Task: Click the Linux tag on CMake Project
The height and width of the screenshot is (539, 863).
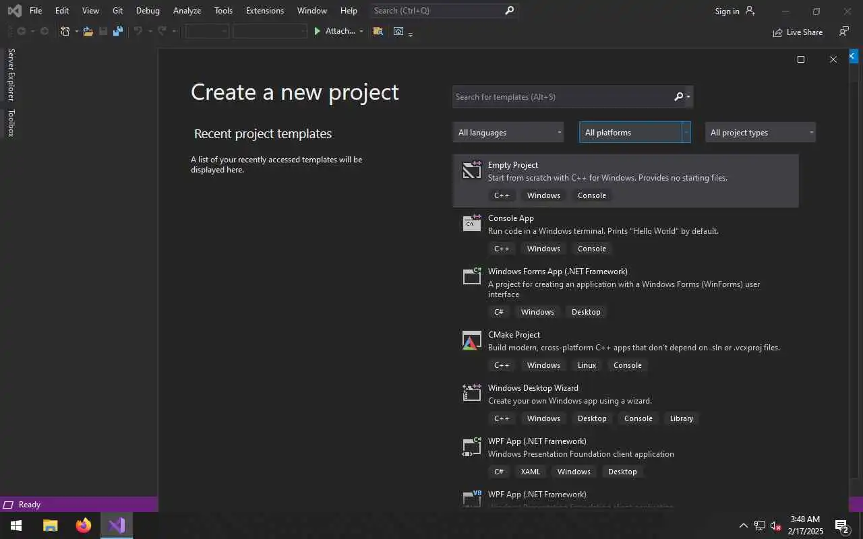Action: pos(587,365)
